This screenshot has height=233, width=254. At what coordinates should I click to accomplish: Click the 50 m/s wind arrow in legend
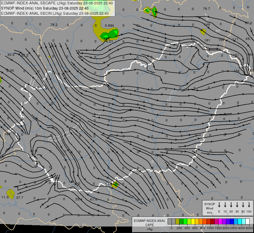(243, 205)
